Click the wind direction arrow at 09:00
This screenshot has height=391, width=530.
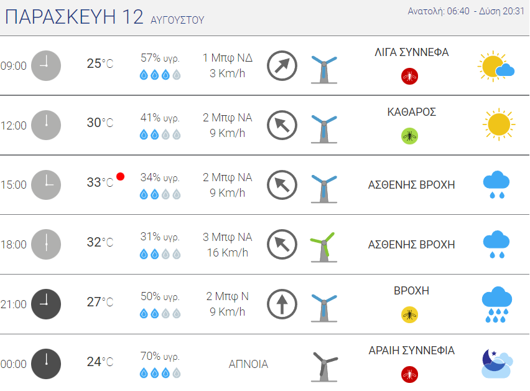(x=282, y=66)
